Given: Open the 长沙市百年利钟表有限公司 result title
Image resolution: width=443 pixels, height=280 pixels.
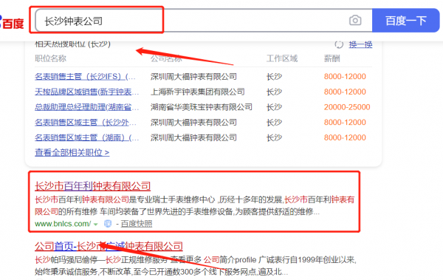Looking at the screenshot, I should coord(93,186).
